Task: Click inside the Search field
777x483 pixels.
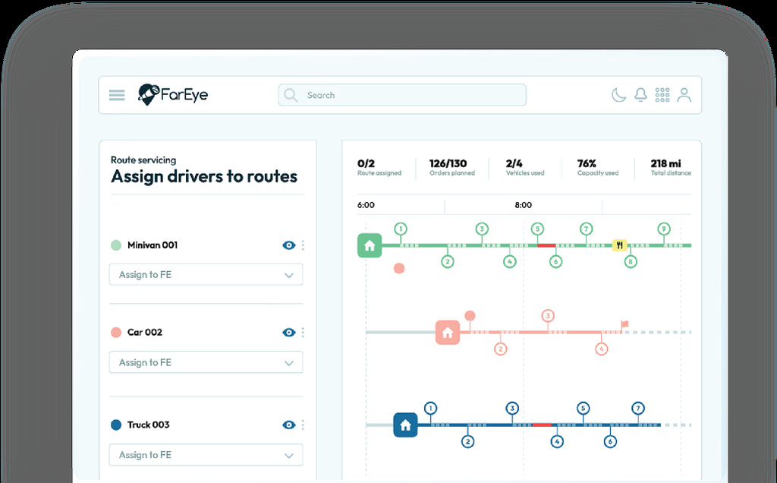Action: coord(401,94)
